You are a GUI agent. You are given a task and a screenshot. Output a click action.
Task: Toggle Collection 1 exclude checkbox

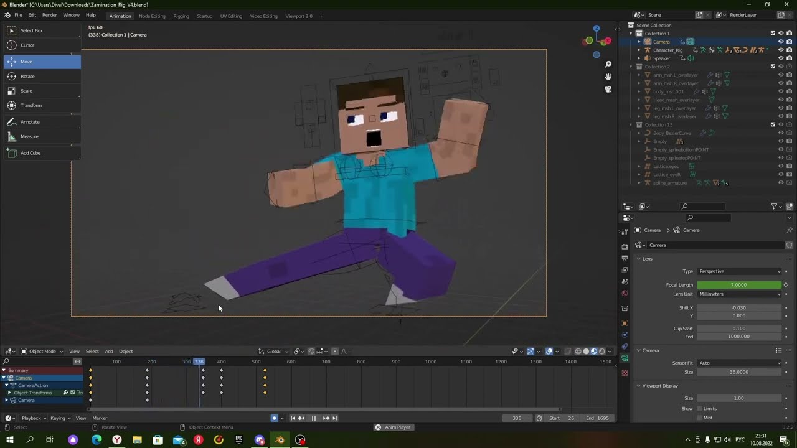tap(773, 34)
